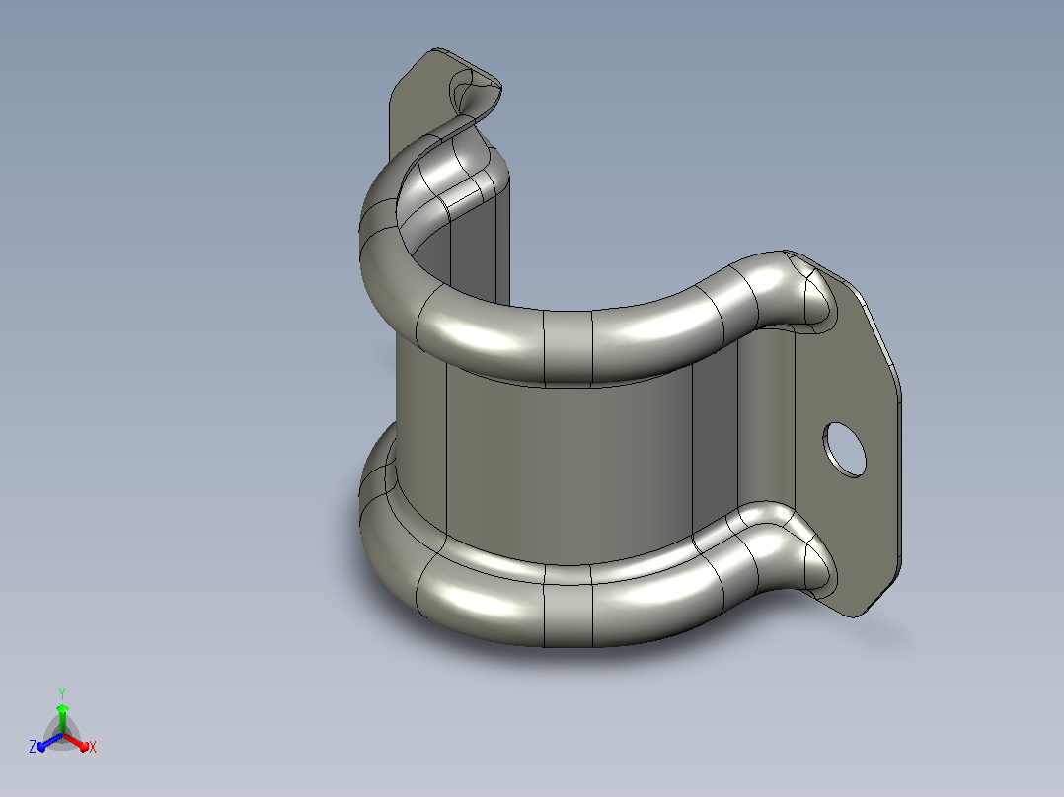The width and height of the screenshot is (1064, 797).
Task: Select the circular mounting hole in the flange
Action: pyautogui.click(x=845, y=449)
